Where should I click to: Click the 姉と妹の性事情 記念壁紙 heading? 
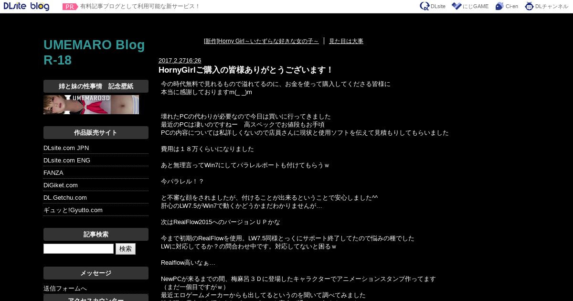point(96,86)
